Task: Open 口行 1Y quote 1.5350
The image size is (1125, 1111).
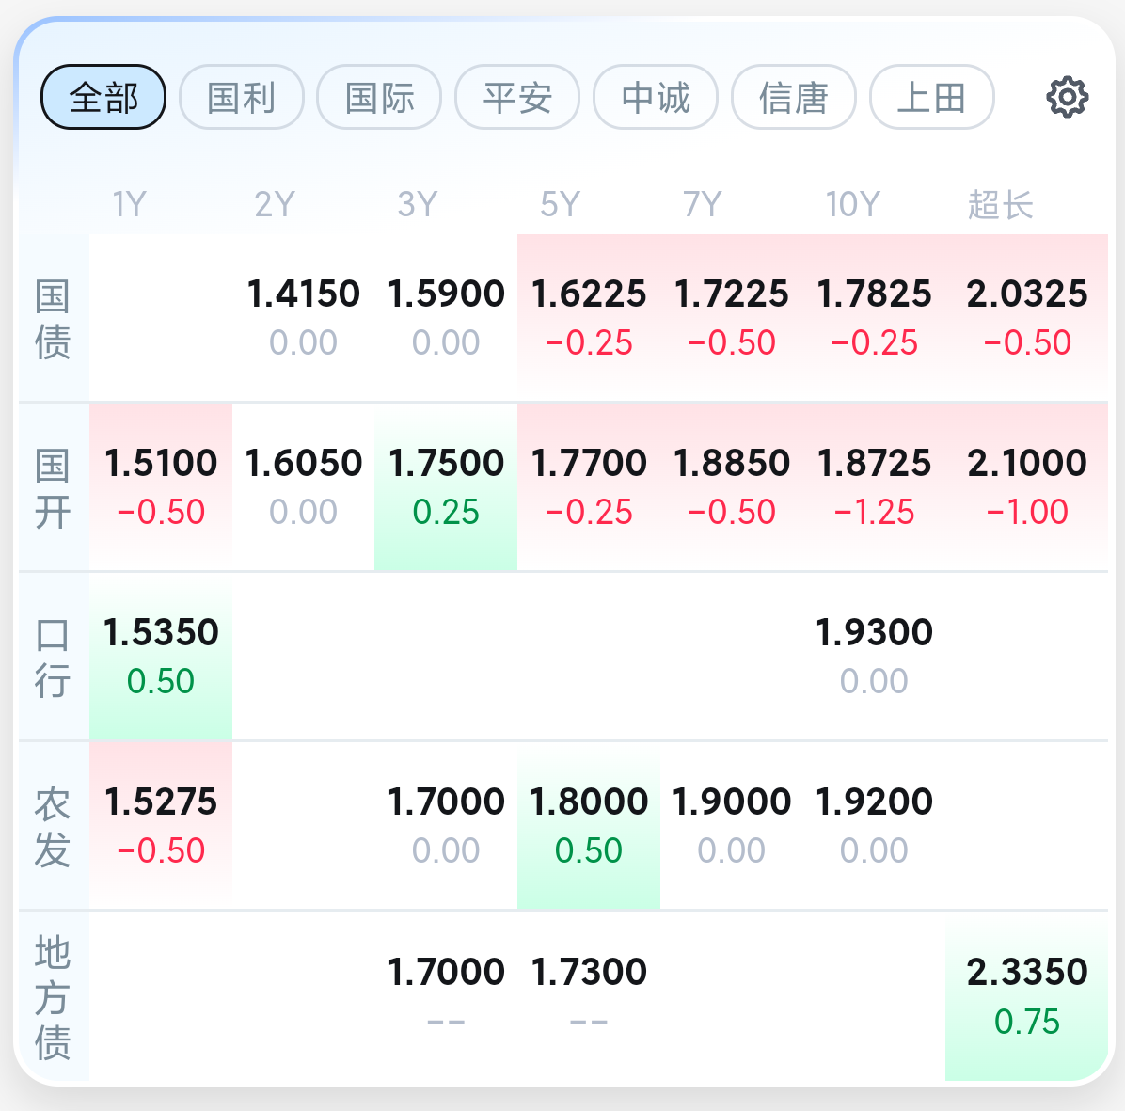Action: pyautogui.click(x=161, y=656)
